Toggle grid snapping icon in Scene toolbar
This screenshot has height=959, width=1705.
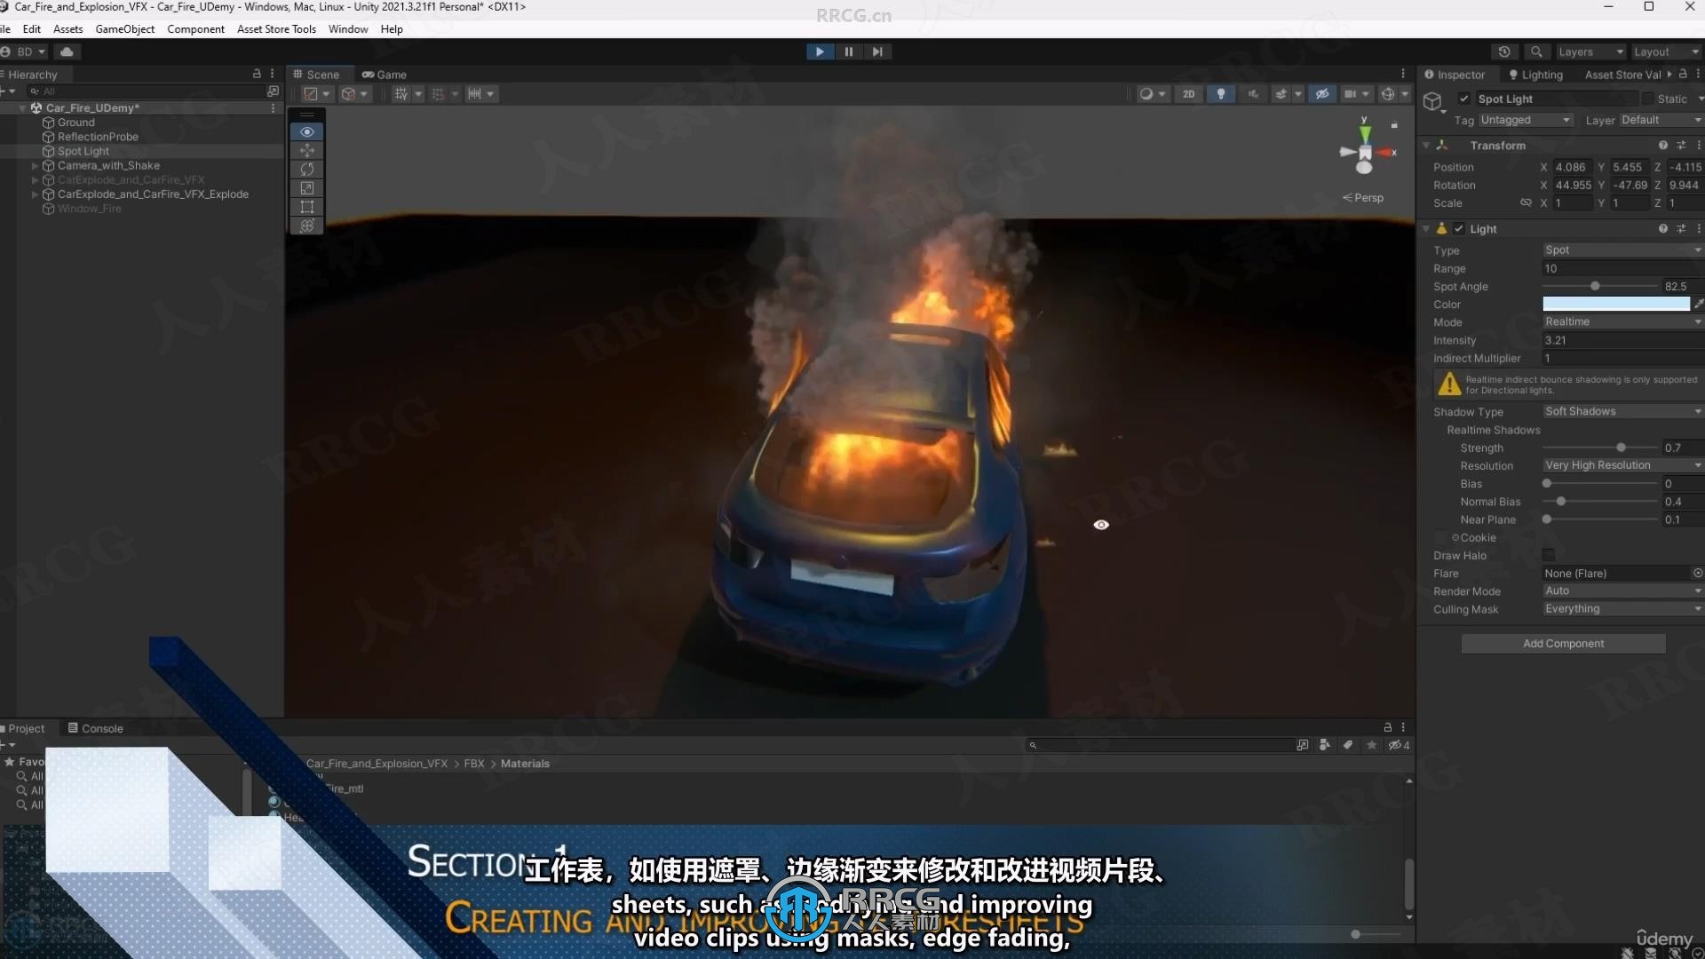coord(438,94)
